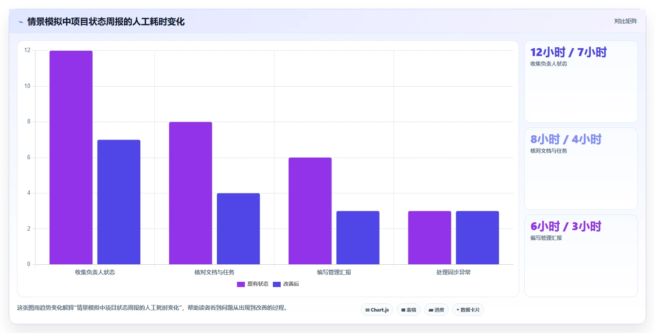Select the 表格 tag chip
The height and width of the screenshot is (333, 655).
408,310
